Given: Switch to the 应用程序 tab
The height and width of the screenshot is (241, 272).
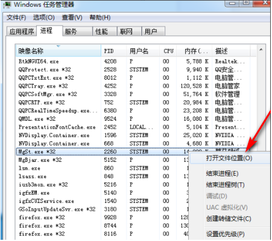Looking at the screenshot, I should (22, 31).
